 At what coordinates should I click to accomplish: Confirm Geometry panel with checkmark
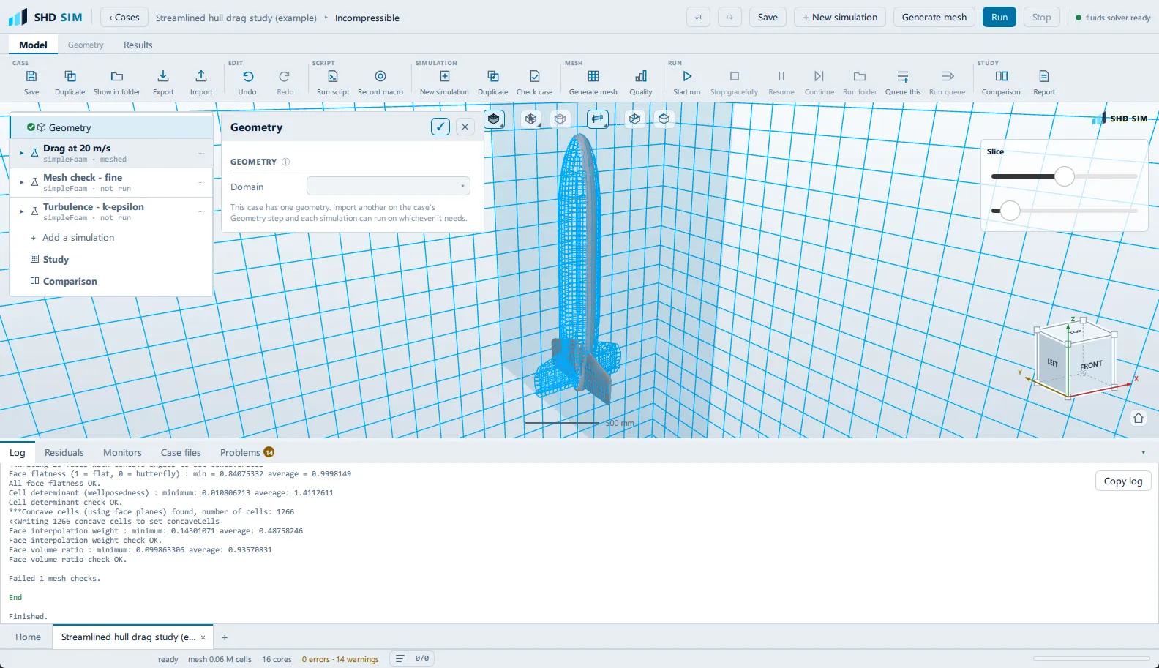pos(440,127)
